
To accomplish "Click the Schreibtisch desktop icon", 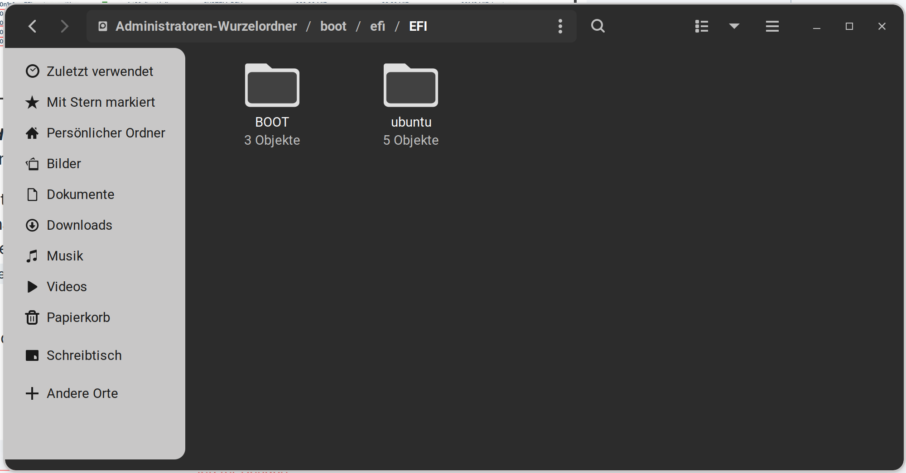I will (32, 355).
